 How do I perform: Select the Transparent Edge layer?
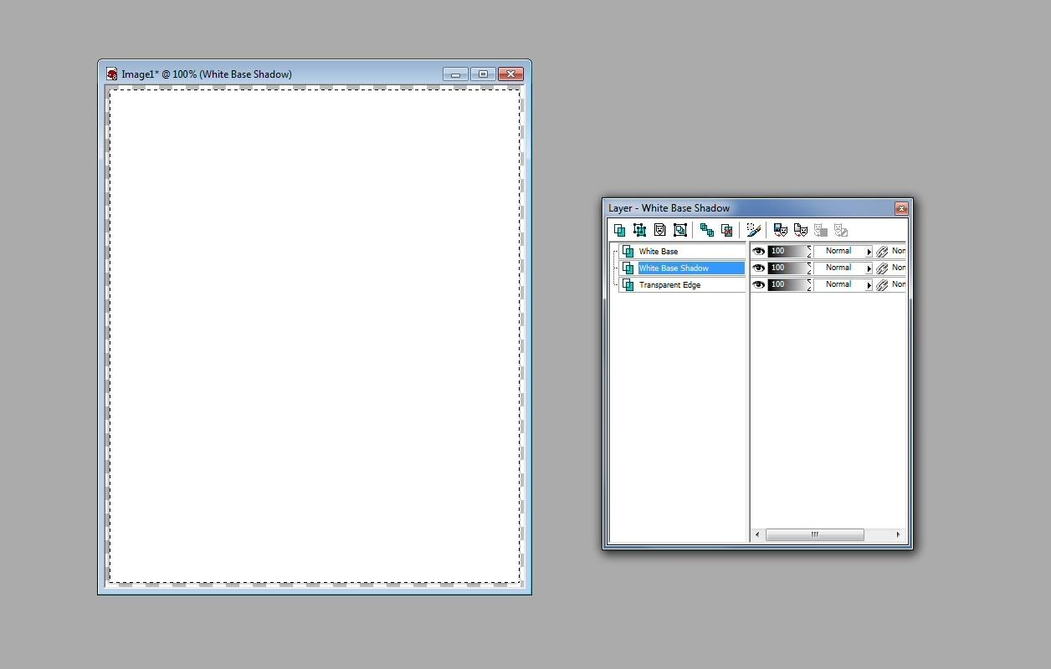click(669, 285)
